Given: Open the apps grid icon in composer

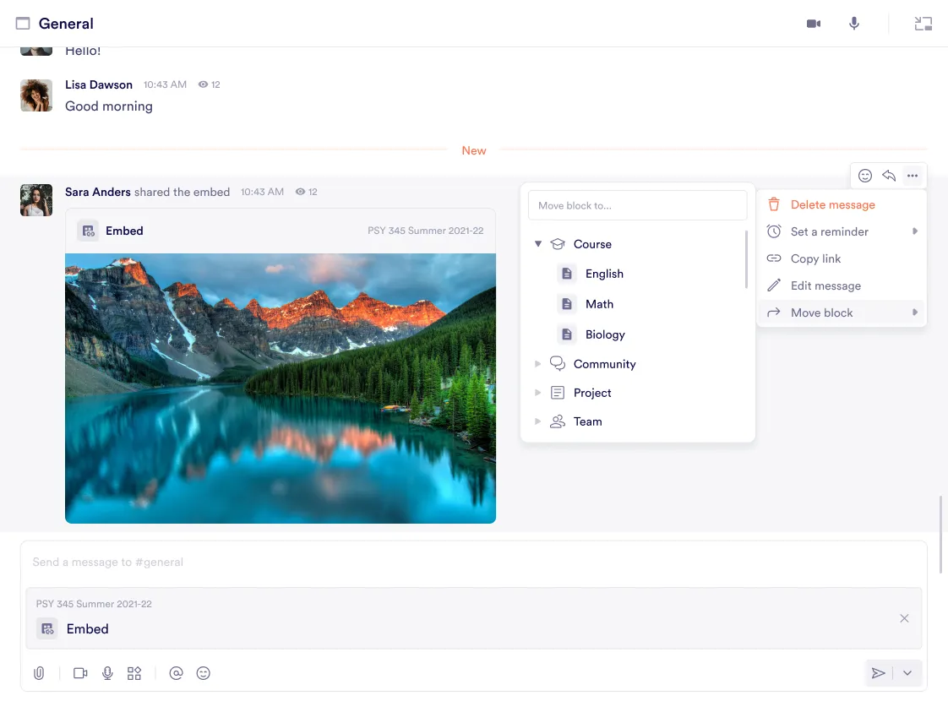Looking at the screenshot, I should coord(134,673).
